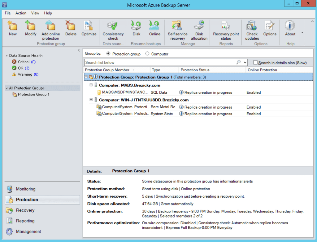This screenshot has height=242, width=317.
Task: Open the Action menu
Action: [x=21, y=13]
